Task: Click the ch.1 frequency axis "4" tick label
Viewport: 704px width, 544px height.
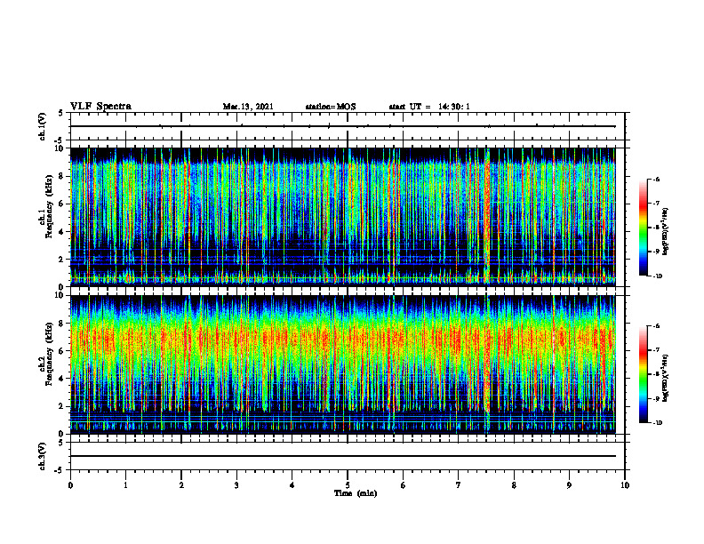Action: click(62, 232)
